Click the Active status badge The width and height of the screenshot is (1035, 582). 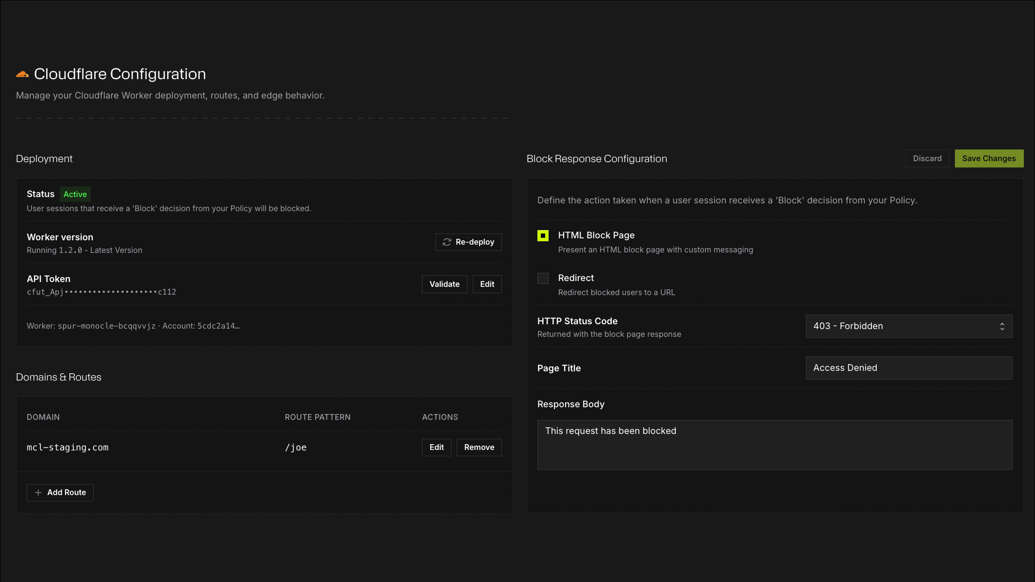click(75, 194)
